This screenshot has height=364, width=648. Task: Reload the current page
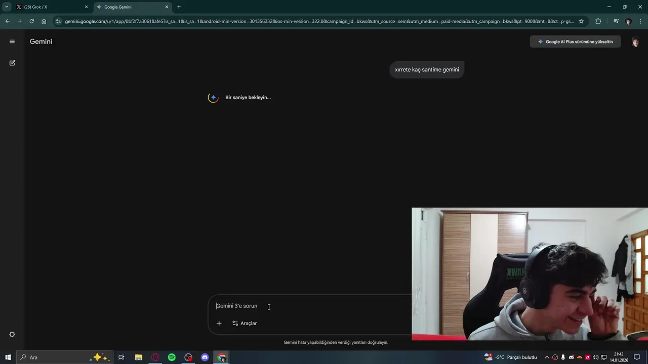tap(31, 21)
